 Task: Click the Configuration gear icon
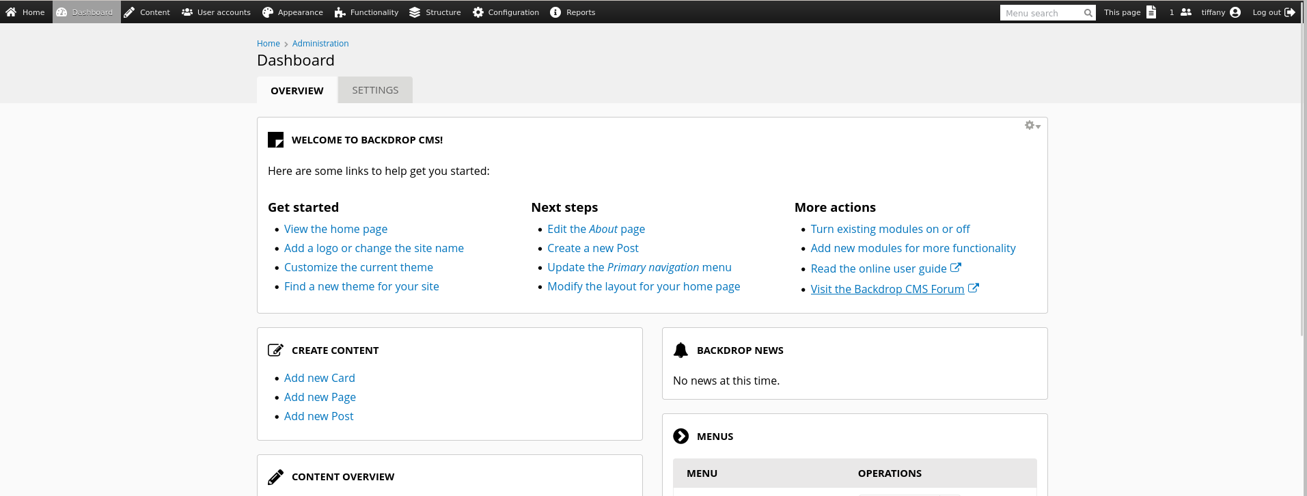478,12
